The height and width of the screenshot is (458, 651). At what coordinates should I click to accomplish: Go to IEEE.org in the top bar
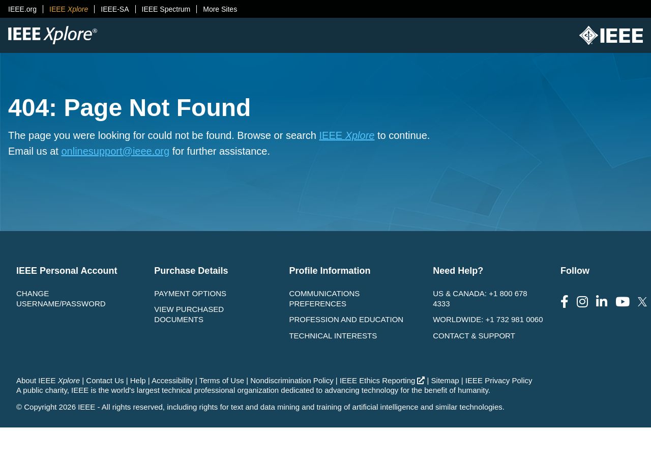click(x=22, y=9)
